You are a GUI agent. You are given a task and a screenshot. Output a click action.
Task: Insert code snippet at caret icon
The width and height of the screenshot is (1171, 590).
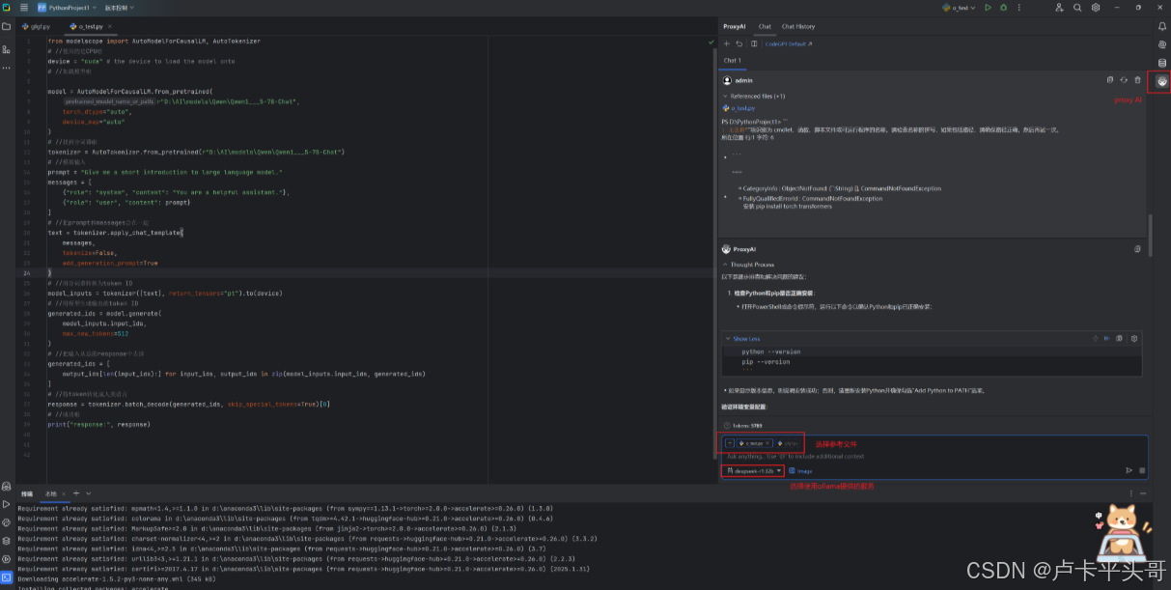(1107, 339)
